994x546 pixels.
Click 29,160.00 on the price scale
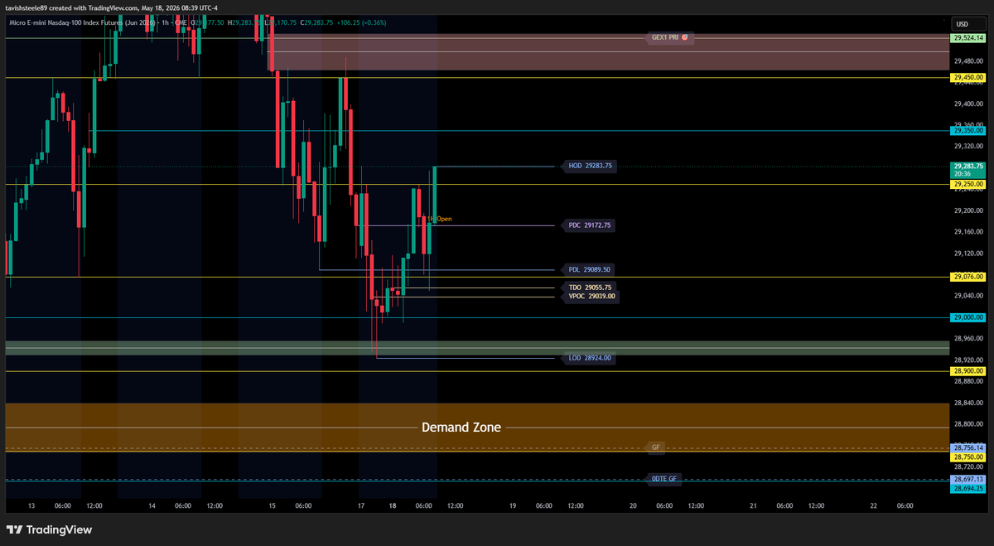pyautogui.click(x=968, y=232)
